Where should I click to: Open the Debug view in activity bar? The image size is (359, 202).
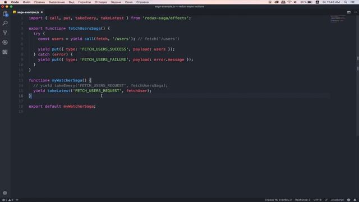(x=5, y=43)
